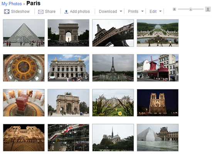Click the large thumbnail size icon
This screenshot has height=154, width=212.
[208, 9]
